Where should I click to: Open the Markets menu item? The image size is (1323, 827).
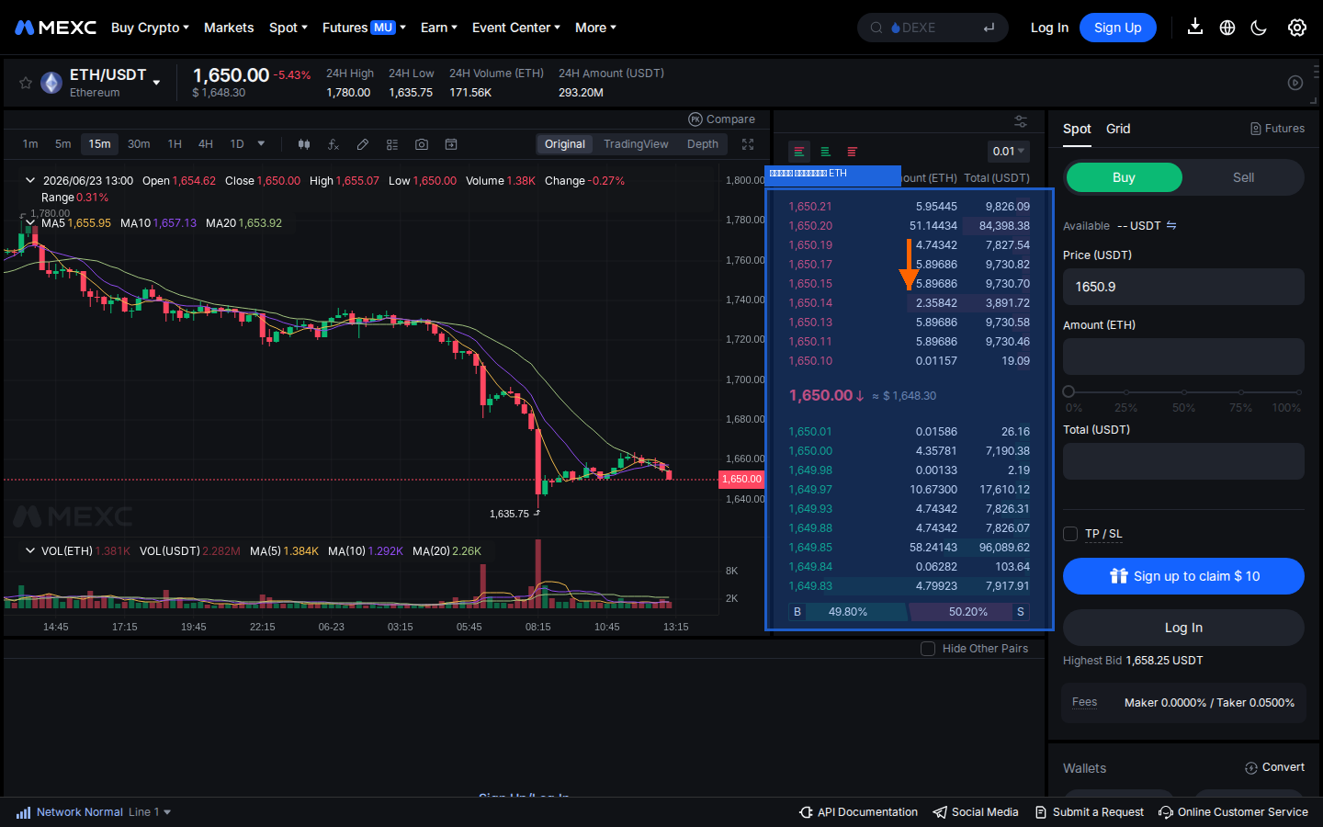tap(229, 28)
